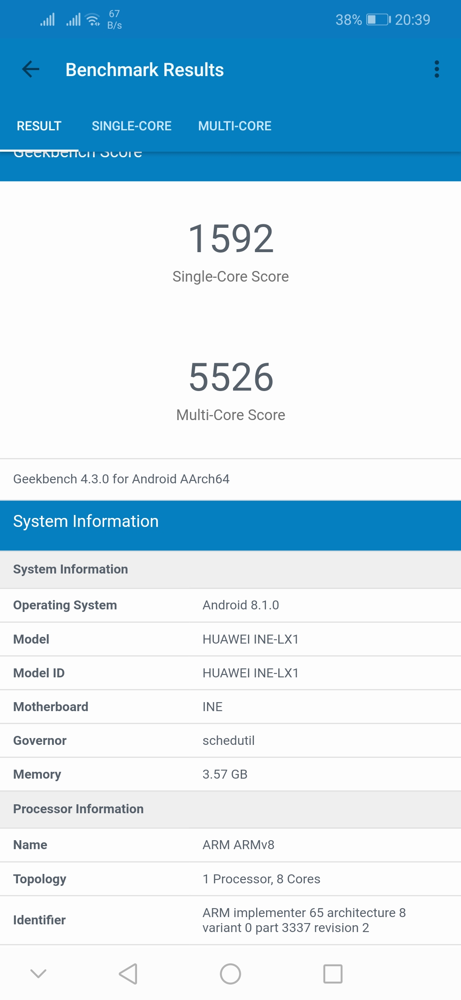Tap the Processor Information subheader

coord(230,809)
